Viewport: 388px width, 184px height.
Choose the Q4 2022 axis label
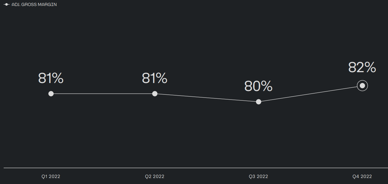pos(362,176)
